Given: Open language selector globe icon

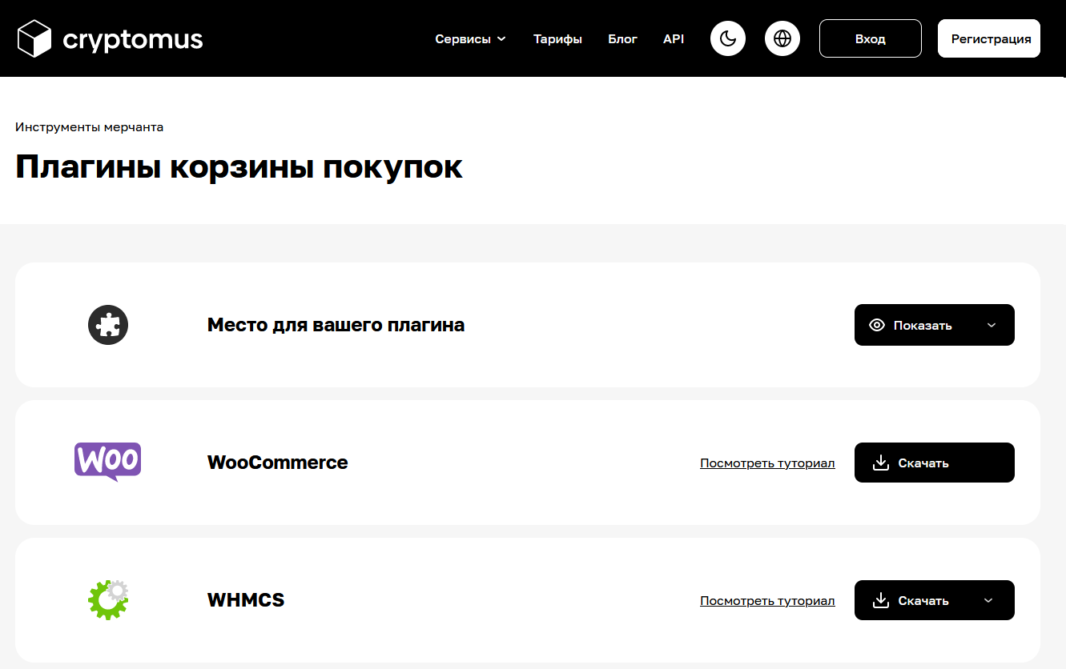Looking at the screenshot, I should click(782, 38).
